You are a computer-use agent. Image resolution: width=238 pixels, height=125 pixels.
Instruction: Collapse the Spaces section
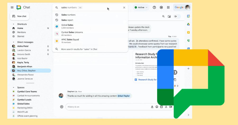click(13, 87)
